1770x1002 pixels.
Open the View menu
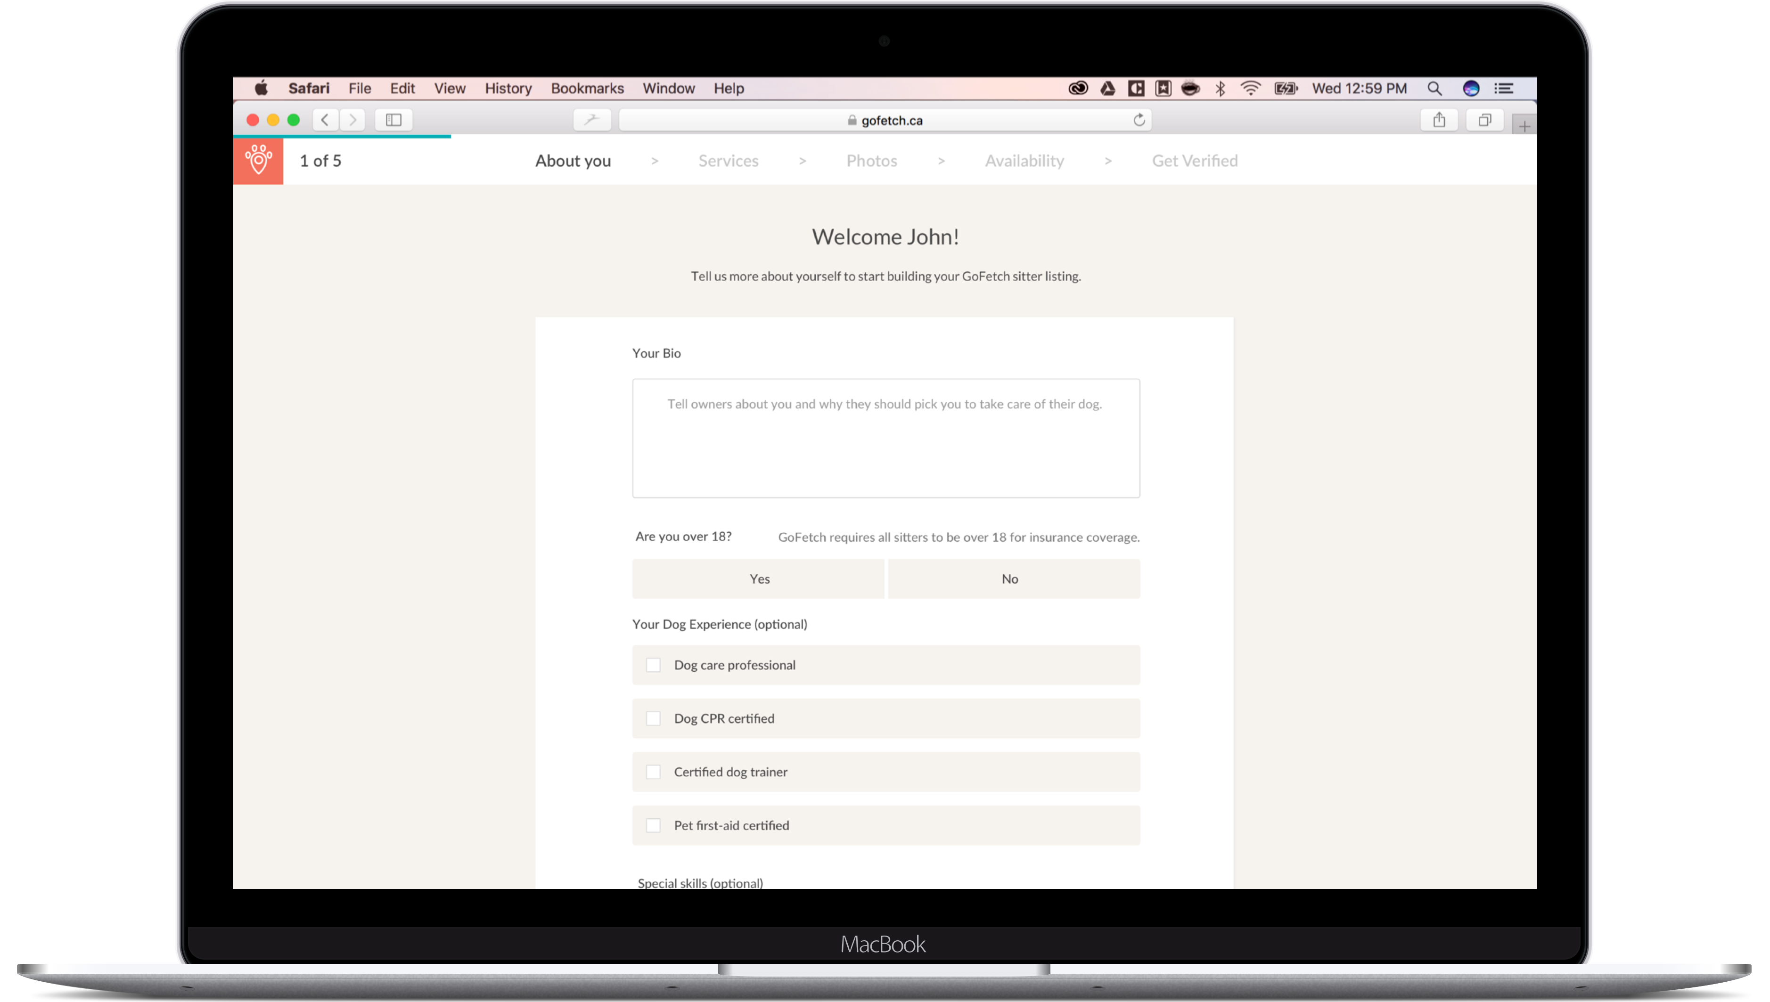(450, 88)
